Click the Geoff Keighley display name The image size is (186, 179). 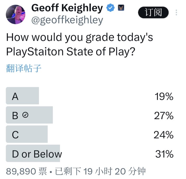[x=67, y=8]
